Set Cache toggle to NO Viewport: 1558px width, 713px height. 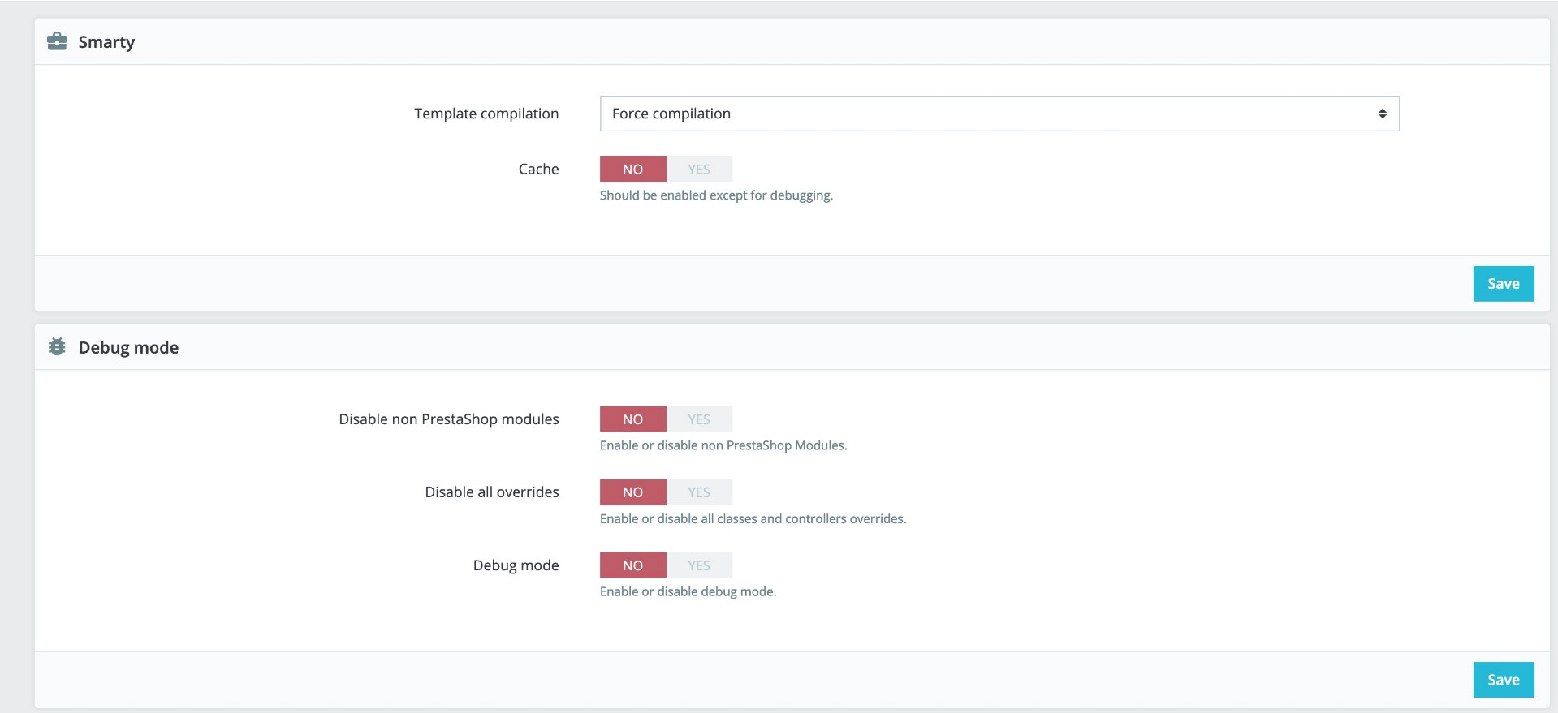pyautogui.click(x=632, y=169)
